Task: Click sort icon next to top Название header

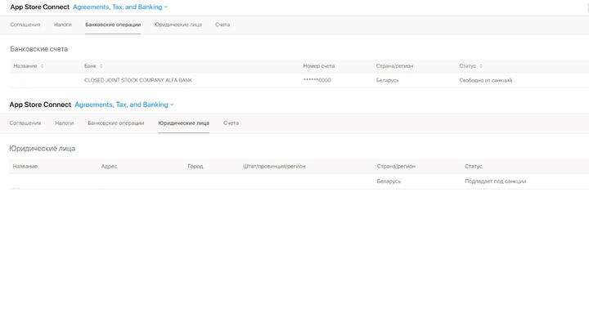Action: tap(42, 66)
